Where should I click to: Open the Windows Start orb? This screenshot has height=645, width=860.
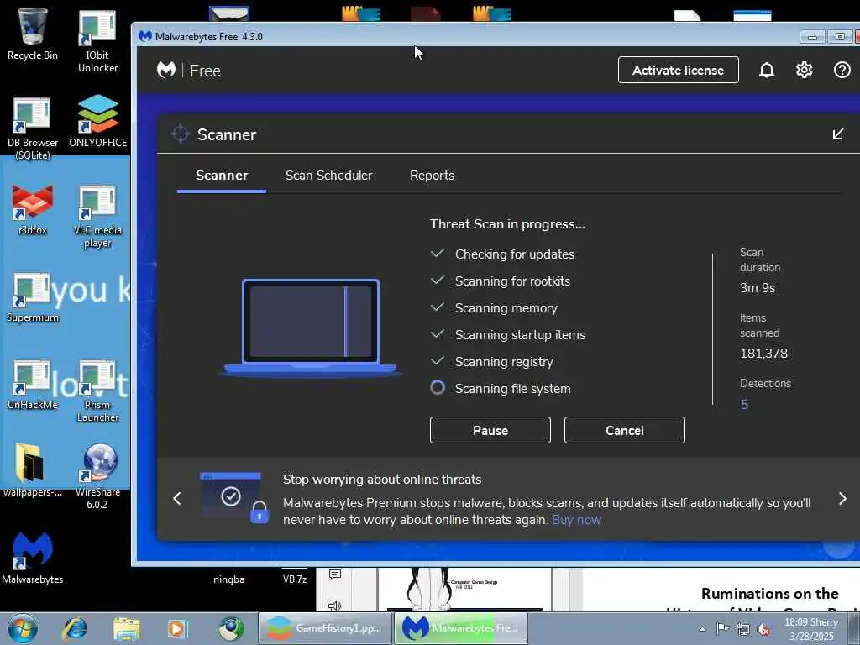[x=23, y=628]
